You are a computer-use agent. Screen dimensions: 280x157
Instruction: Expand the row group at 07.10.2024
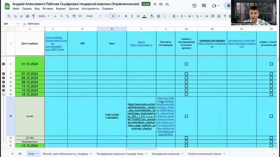tap(3, 74)
